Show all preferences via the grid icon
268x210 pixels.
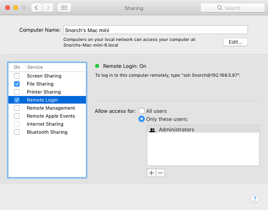point(64,8)
